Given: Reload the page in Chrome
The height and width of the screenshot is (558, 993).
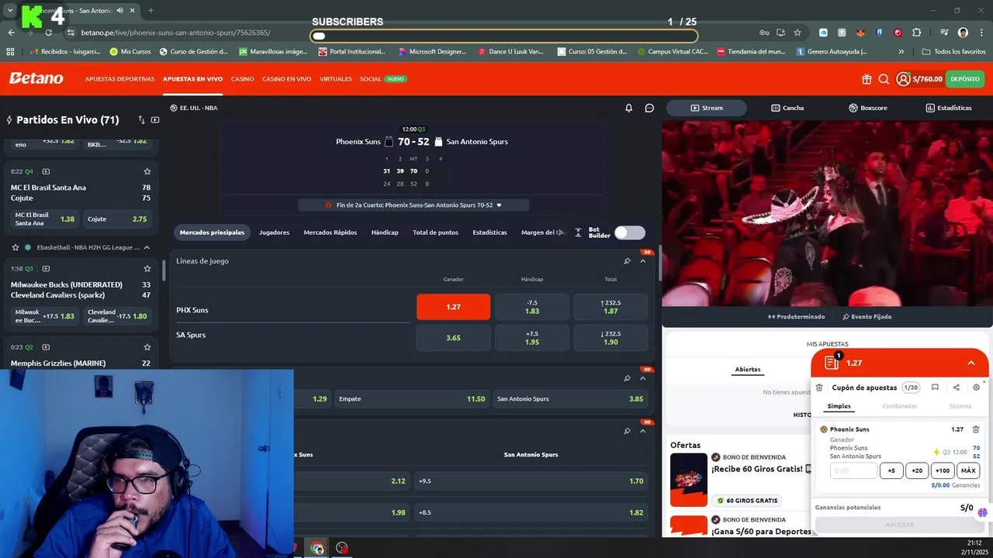Looking at the screenshot, I should point(48,33).
